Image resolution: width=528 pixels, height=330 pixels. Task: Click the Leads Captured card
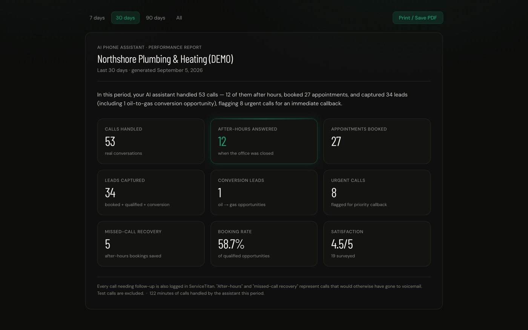coord(151,192)
